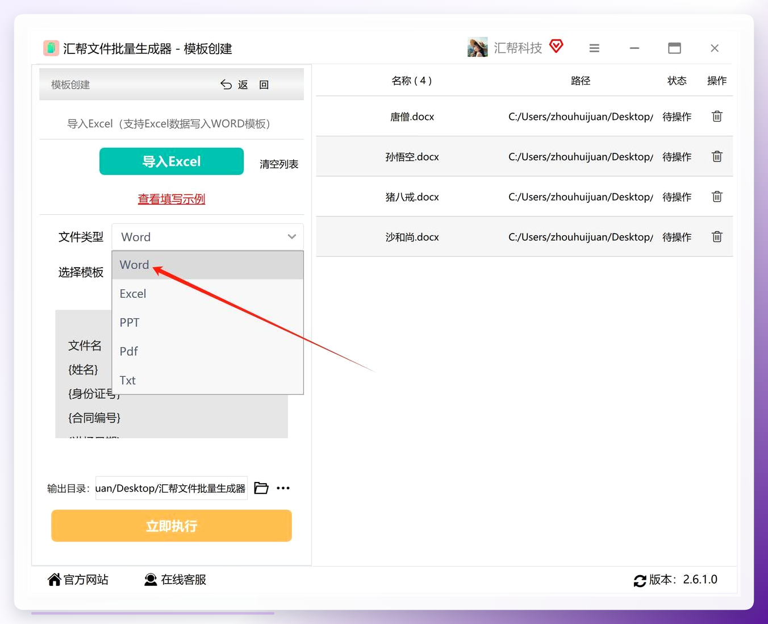
Task: Click the 路径 column header
Action: click(581, 81)
